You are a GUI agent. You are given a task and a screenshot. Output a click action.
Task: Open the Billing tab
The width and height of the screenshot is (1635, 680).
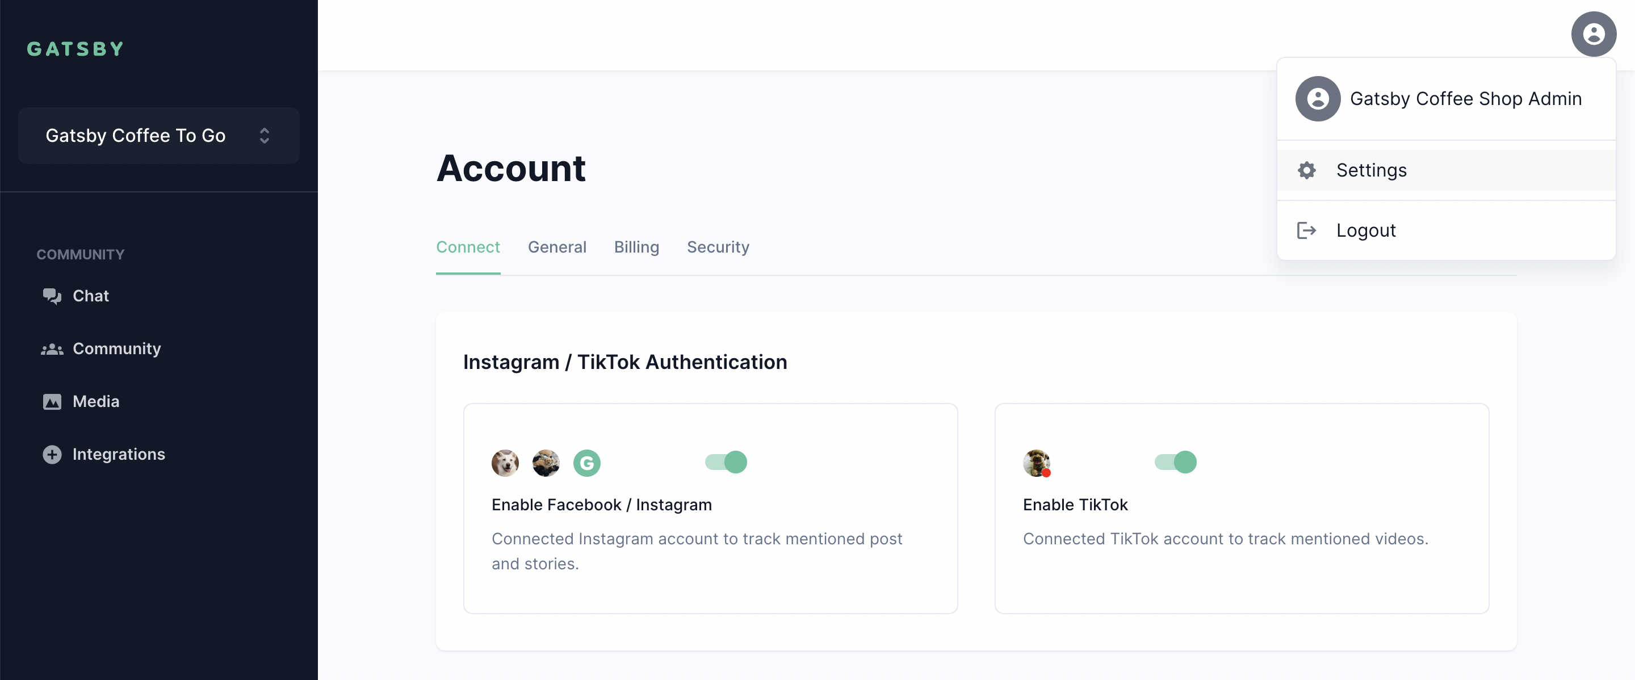click(636, 247)
